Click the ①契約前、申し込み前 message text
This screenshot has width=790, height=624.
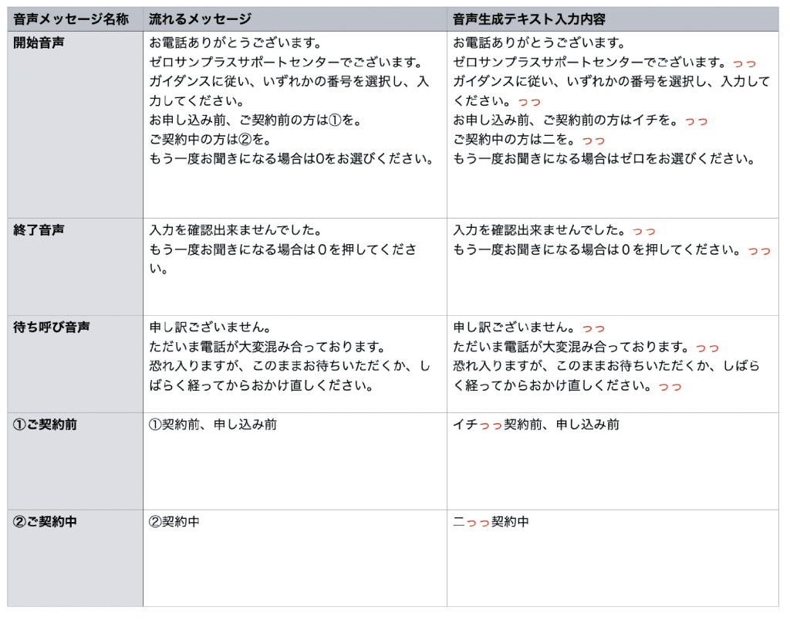click(x=212, y=425)
